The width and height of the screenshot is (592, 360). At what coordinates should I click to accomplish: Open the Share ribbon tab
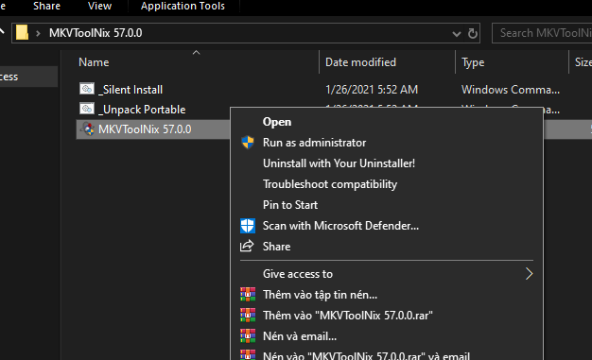(x=46, y=6)
